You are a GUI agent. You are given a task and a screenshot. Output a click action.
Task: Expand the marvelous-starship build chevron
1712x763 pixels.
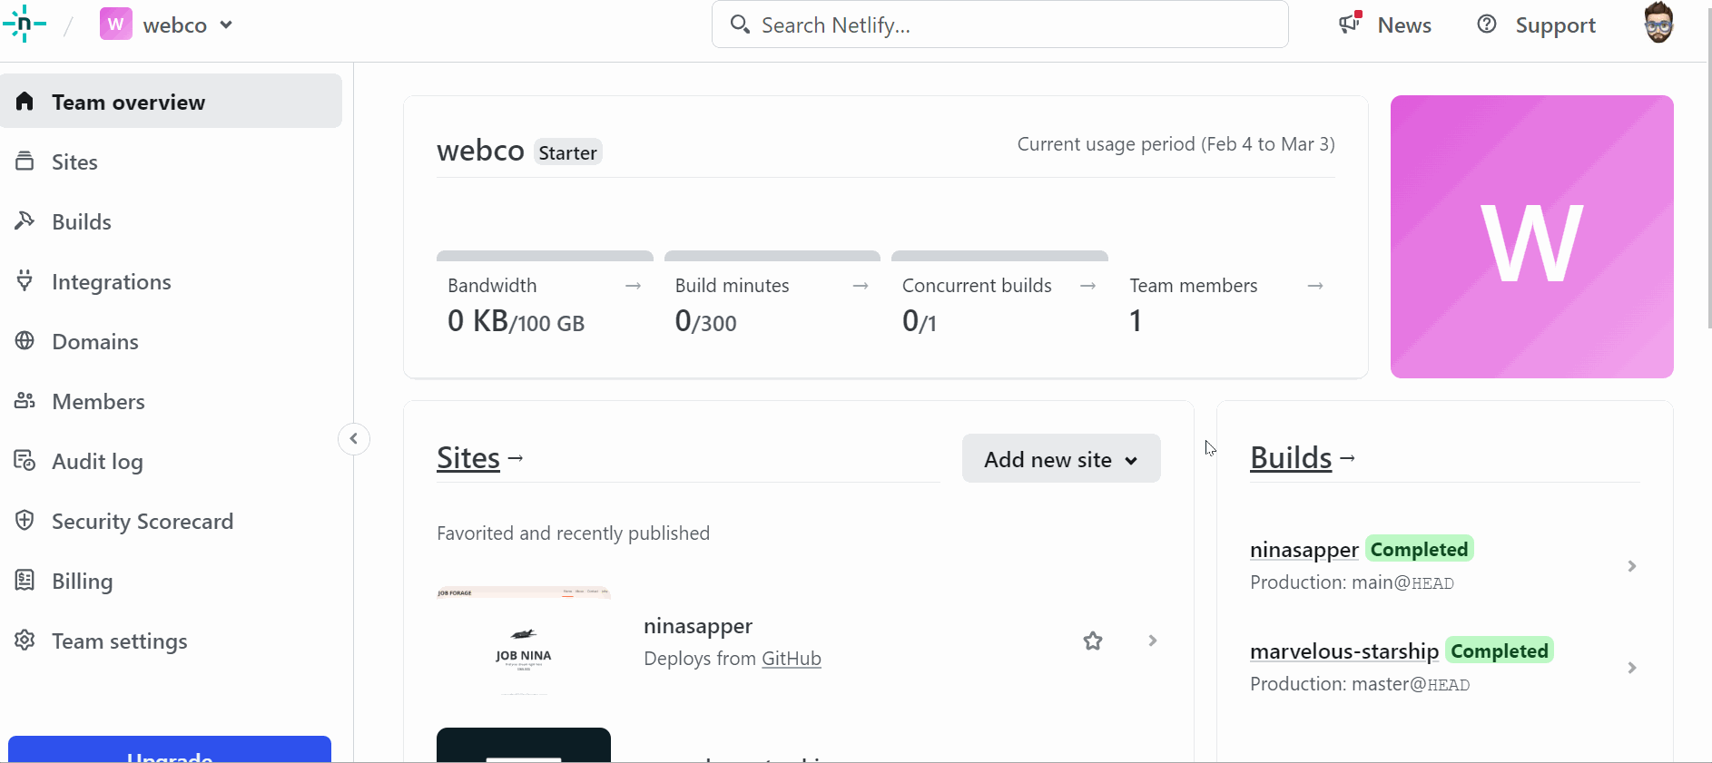point(1632,668)
